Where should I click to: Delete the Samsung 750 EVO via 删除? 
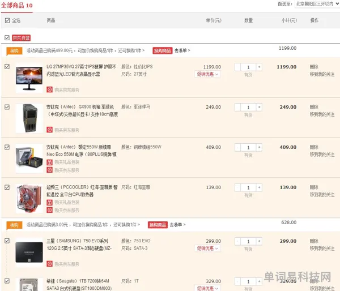pos(314,241)
